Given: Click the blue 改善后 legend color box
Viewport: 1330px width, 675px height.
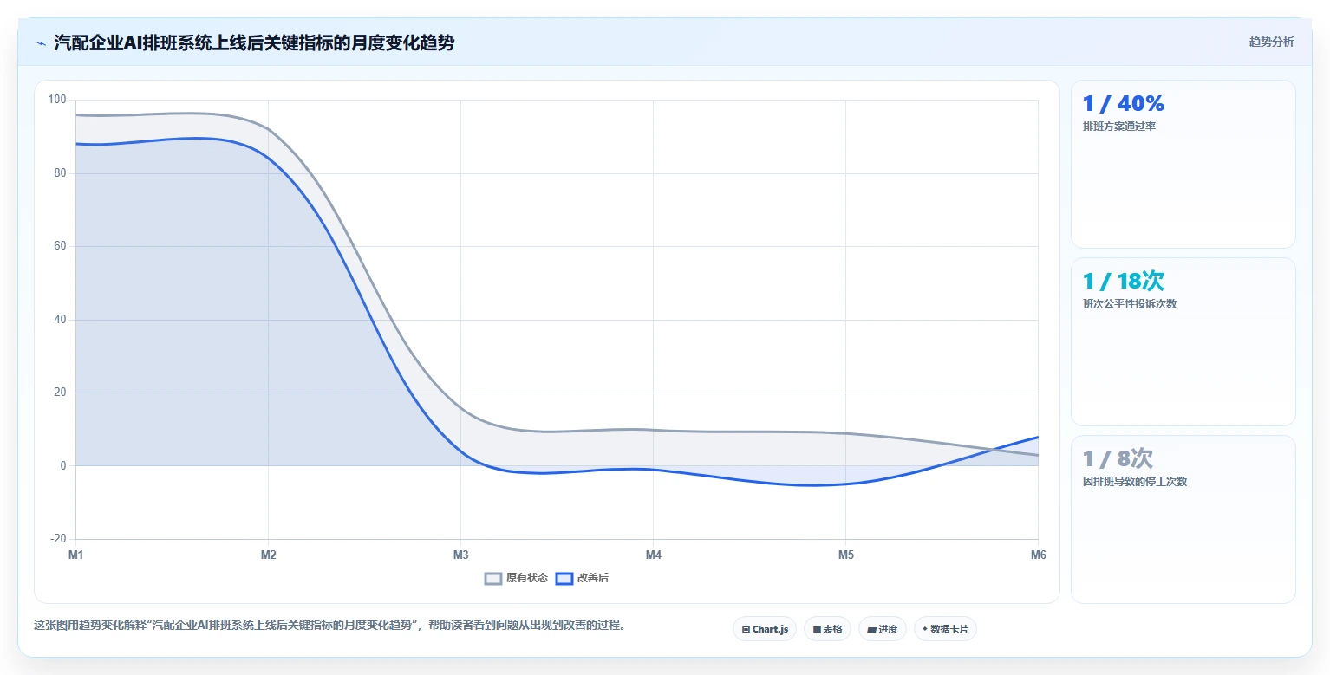Looking at the screenshot, I should pos(564,578).
